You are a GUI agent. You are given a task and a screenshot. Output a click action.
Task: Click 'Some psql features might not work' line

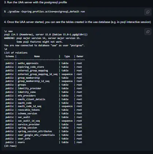pos(39,42)
